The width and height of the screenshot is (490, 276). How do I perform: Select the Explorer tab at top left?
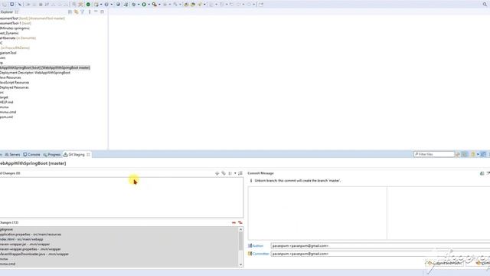click(x=7, y=12)
